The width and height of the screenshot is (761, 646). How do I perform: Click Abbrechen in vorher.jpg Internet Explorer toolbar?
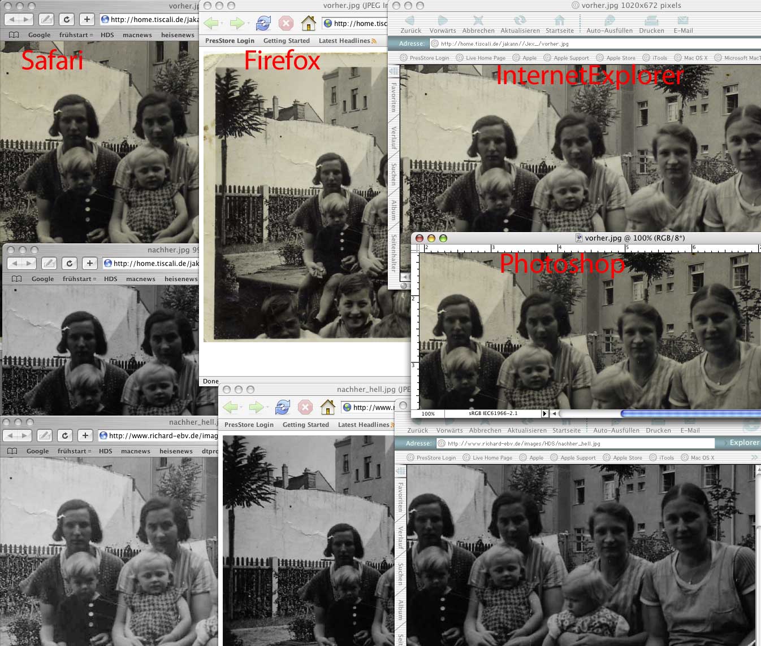[x=478, y=25]
